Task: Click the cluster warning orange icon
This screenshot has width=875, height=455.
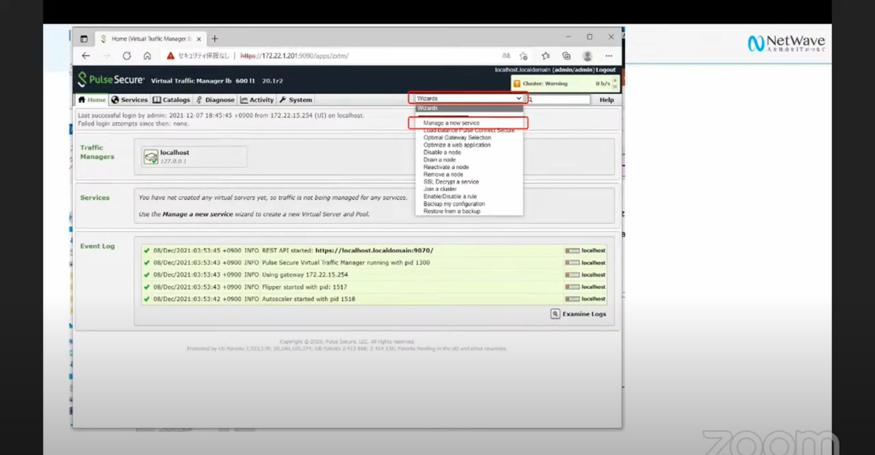Action: click(517, 84)
